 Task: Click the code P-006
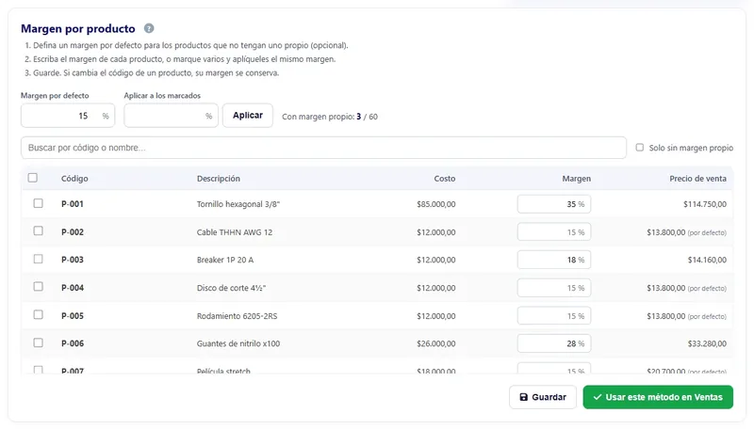click(x=73, y=343)
